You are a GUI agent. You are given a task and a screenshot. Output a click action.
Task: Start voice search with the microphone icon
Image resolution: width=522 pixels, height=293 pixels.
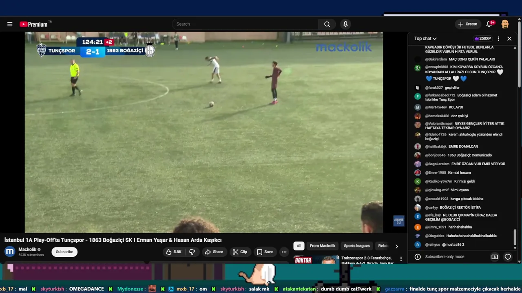coord(345,24)
